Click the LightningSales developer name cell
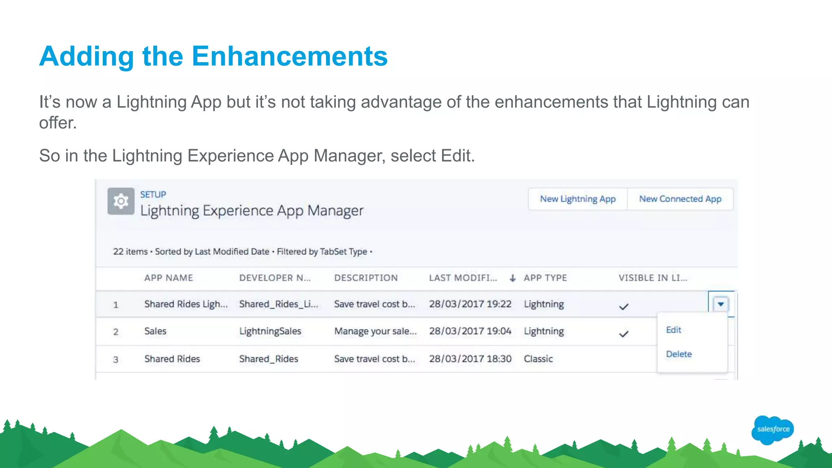 [x=270, y=331]
